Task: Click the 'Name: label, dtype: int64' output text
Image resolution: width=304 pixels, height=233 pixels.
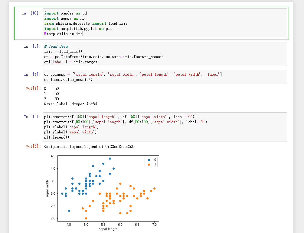Action: [x=70, y=104]
